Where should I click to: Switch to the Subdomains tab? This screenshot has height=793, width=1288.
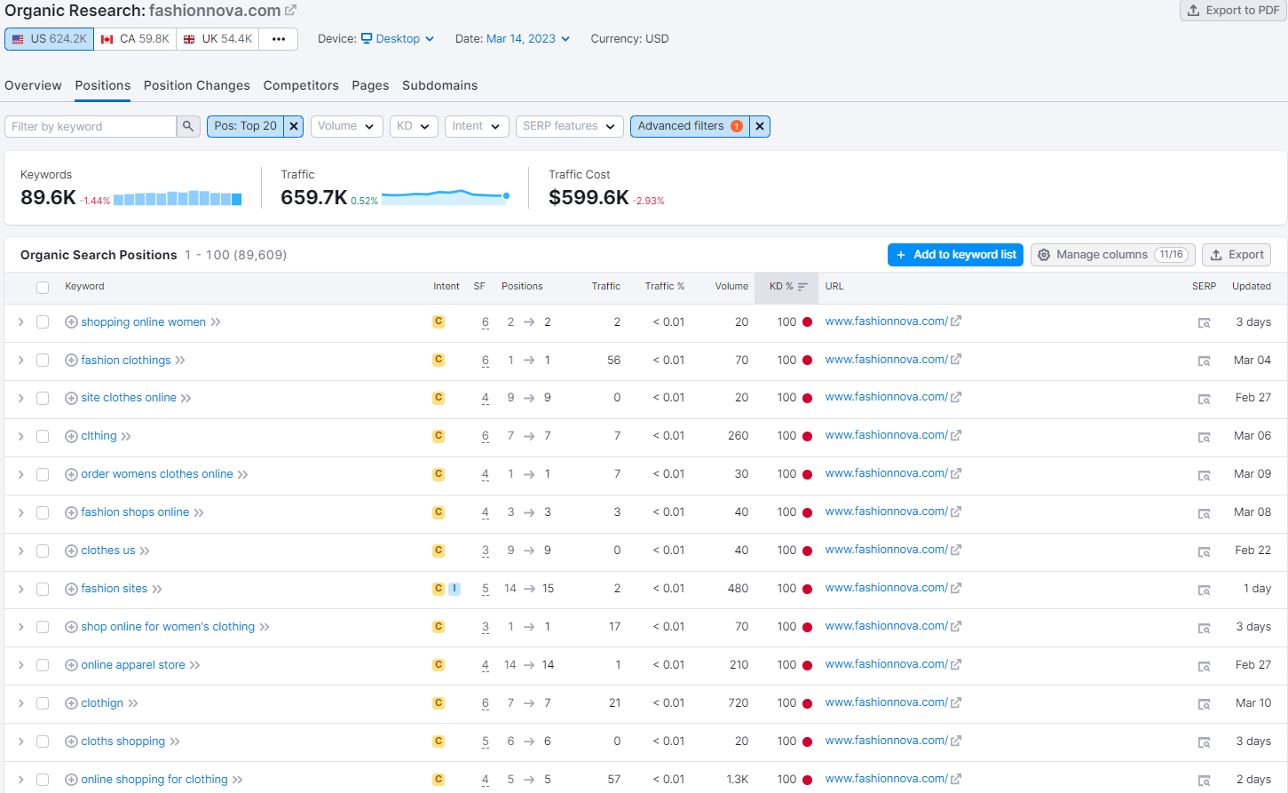click(439, 85)
